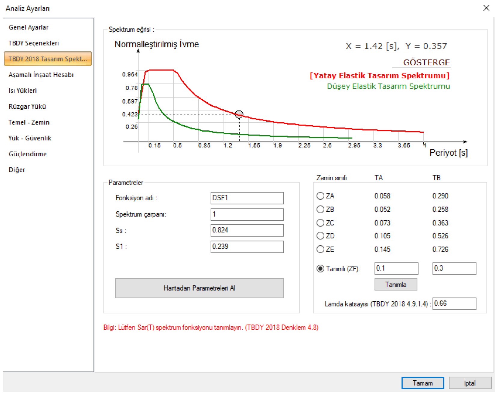Image resolution: width=498 pixels, height=395 pixels.
Task: Click the ZB TB value 0.258
Action: tap(440, 209)
